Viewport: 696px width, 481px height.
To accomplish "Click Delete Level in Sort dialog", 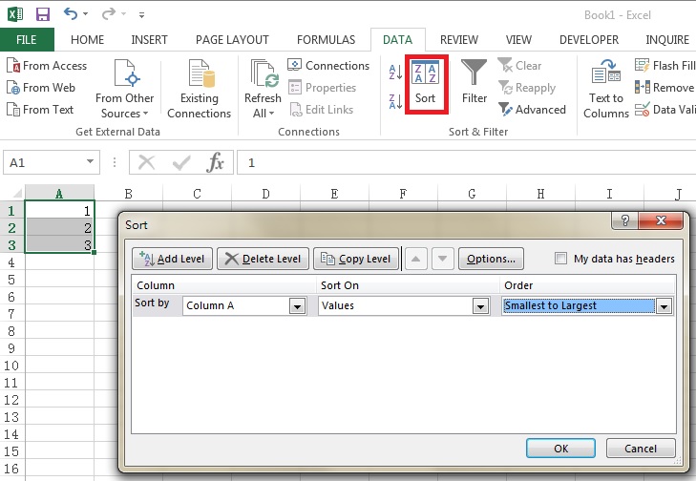I will click(263, 259).
